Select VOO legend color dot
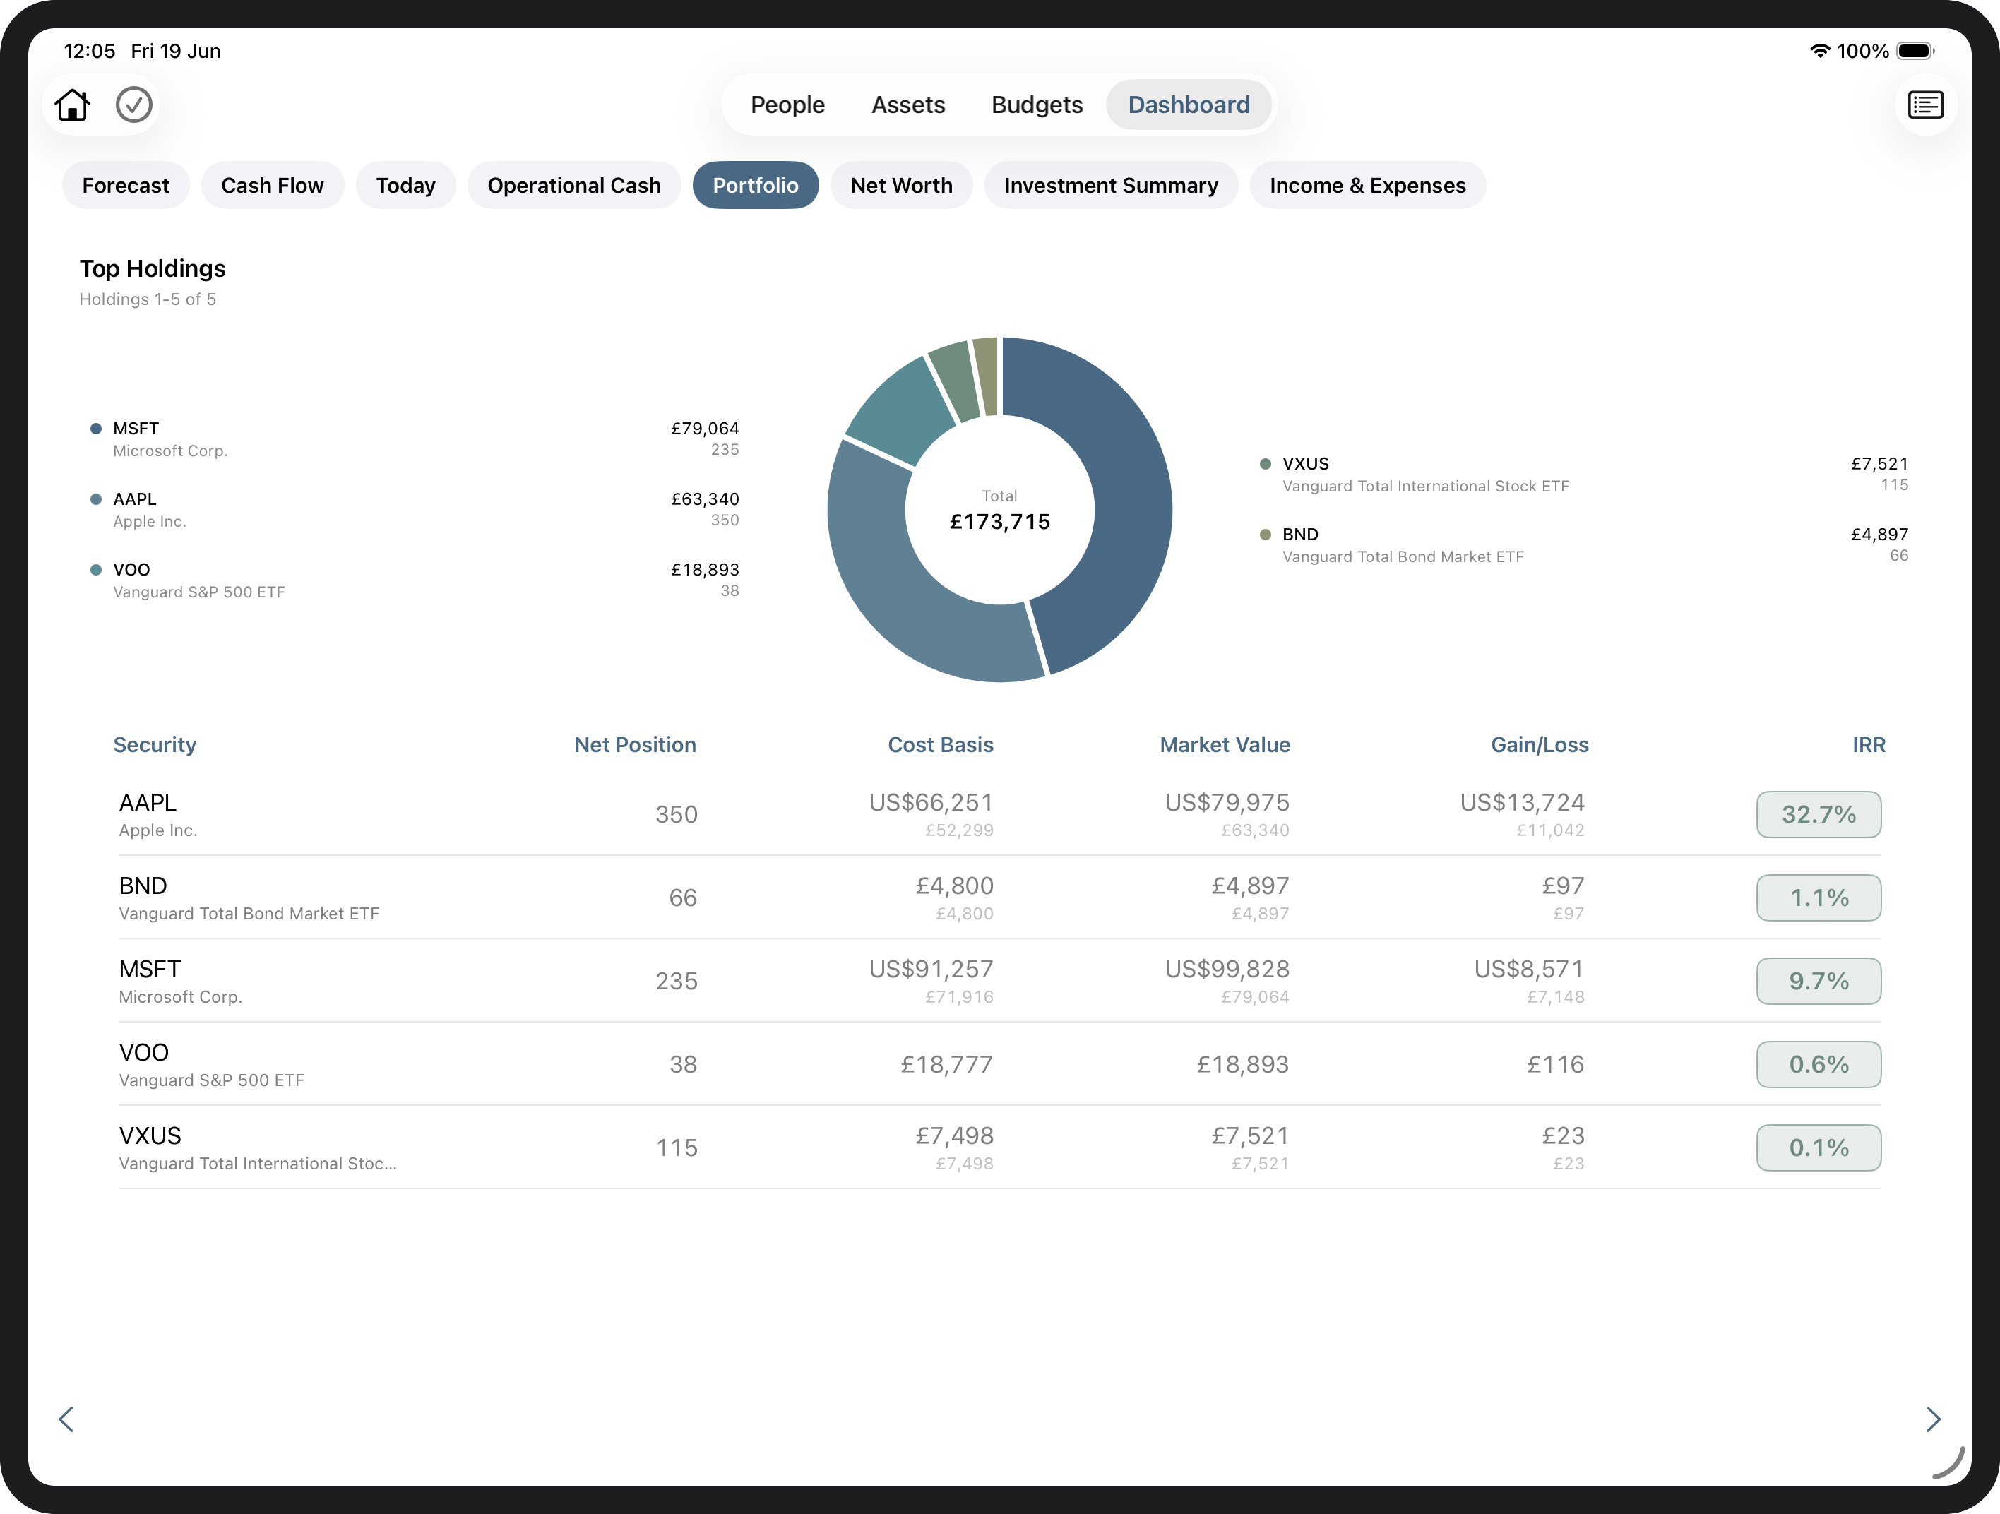 coord(96,569)
